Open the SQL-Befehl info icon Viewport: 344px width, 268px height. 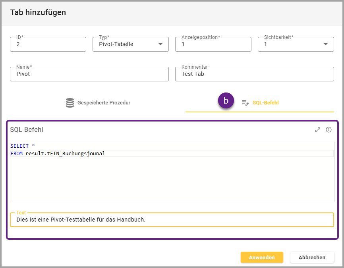point(329,130)
